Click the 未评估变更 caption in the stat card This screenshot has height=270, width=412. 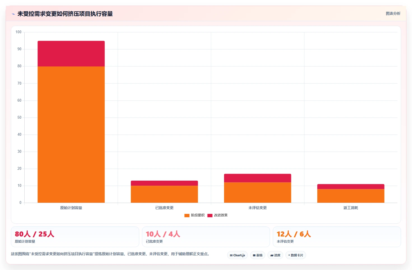[x=285, y=242]
